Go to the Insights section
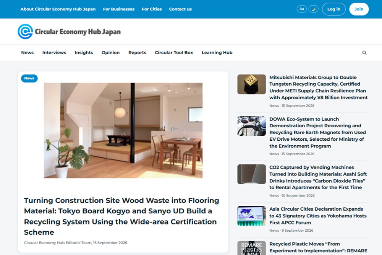The image size is (382, 255). (84, 52)
